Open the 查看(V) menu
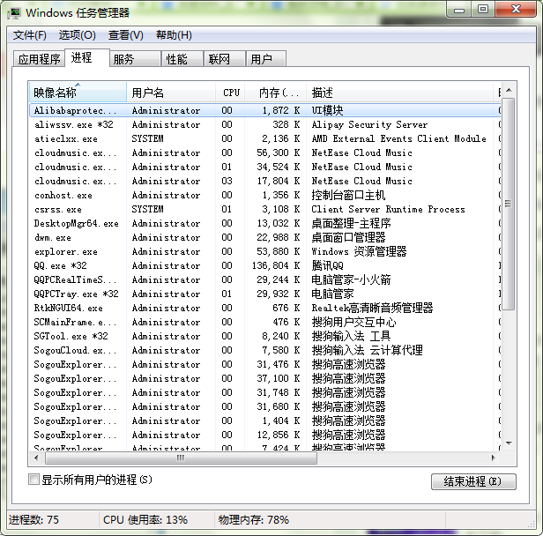 (x=125, y=35)
